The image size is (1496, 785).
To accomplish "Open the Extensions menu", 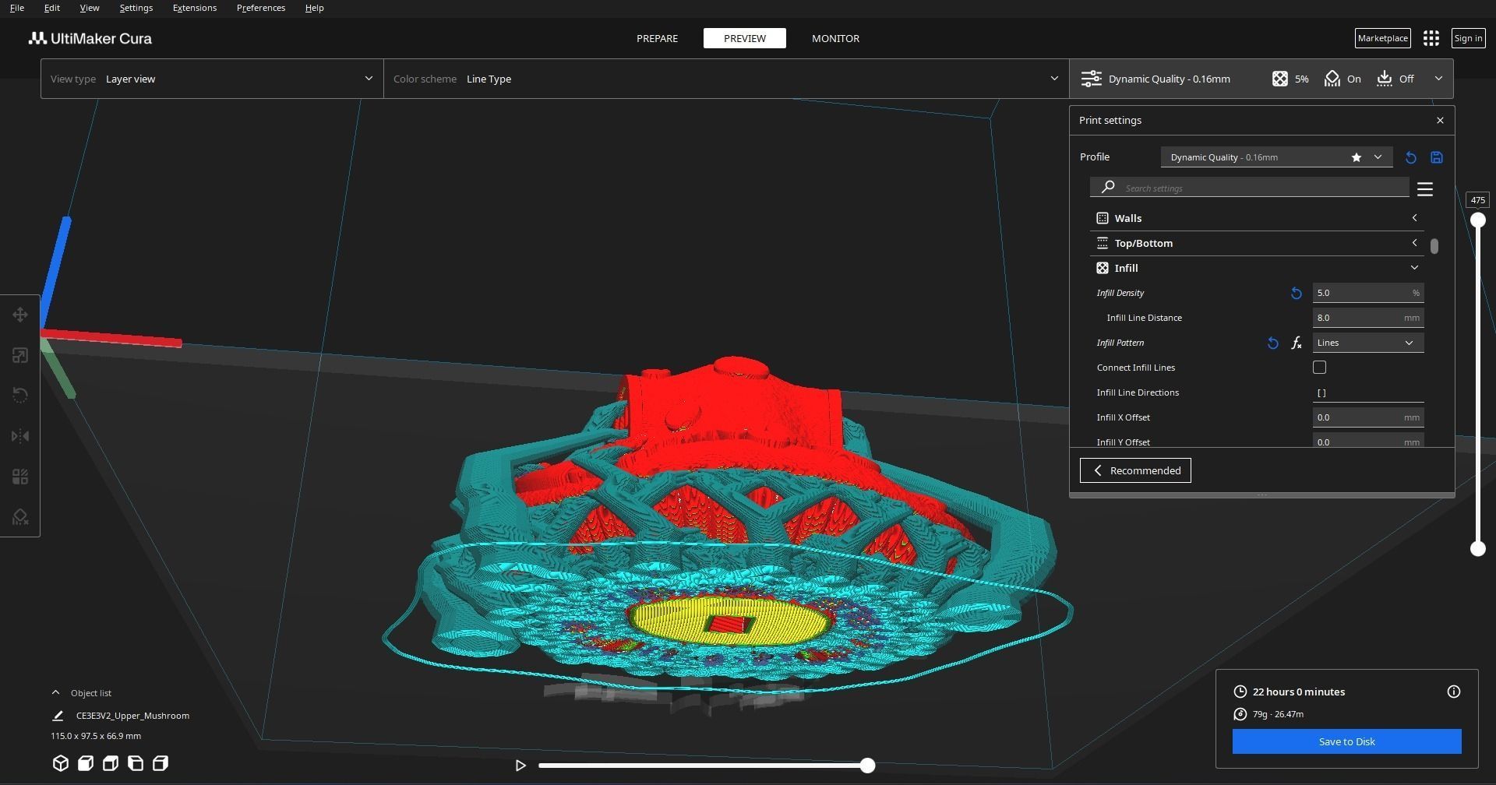I will (194, 8).
